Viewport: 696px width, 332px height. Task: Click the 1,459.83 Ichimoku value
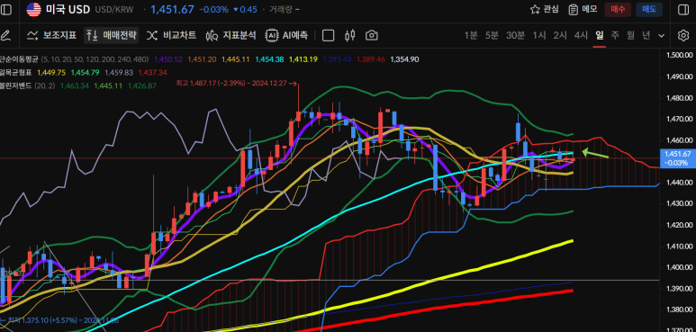119,72
